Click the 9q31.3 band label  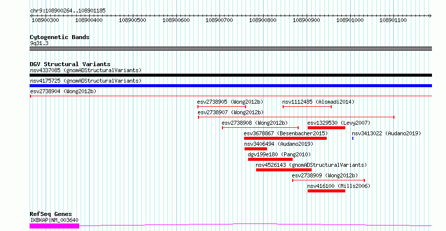[x=39, y=44]
